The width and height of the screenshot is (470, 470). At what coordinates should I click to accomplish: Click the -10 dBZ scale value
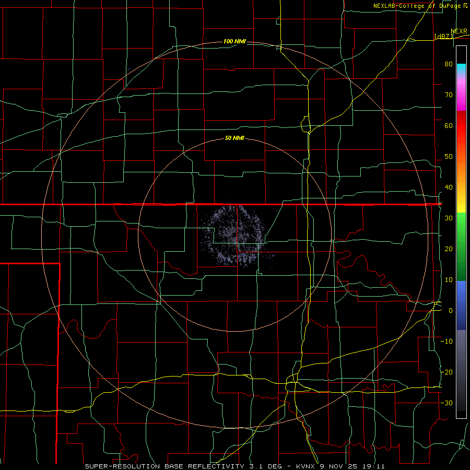tap(446, 342)
